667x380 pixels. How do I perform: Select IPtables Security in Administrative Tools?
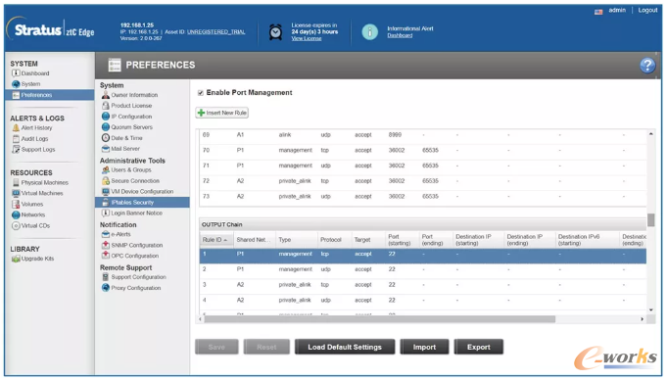142,202
